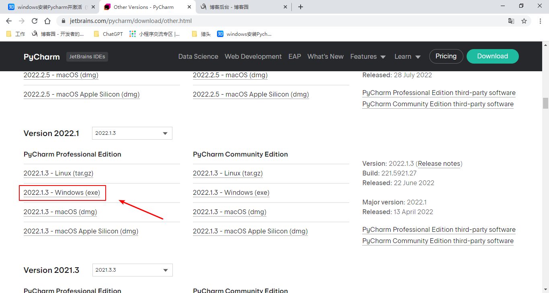549x293 pixels.
Task: Expand the Features dropdown menu
Action: coord(368,56)
